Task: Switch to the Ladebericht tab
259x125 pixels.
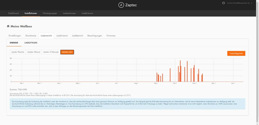Action: [77, 35]
